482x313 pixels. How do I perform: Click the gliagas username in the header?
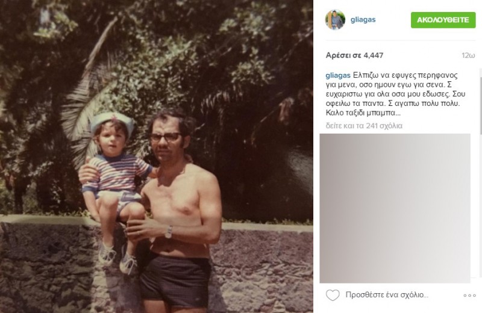(x=363, y=19)
